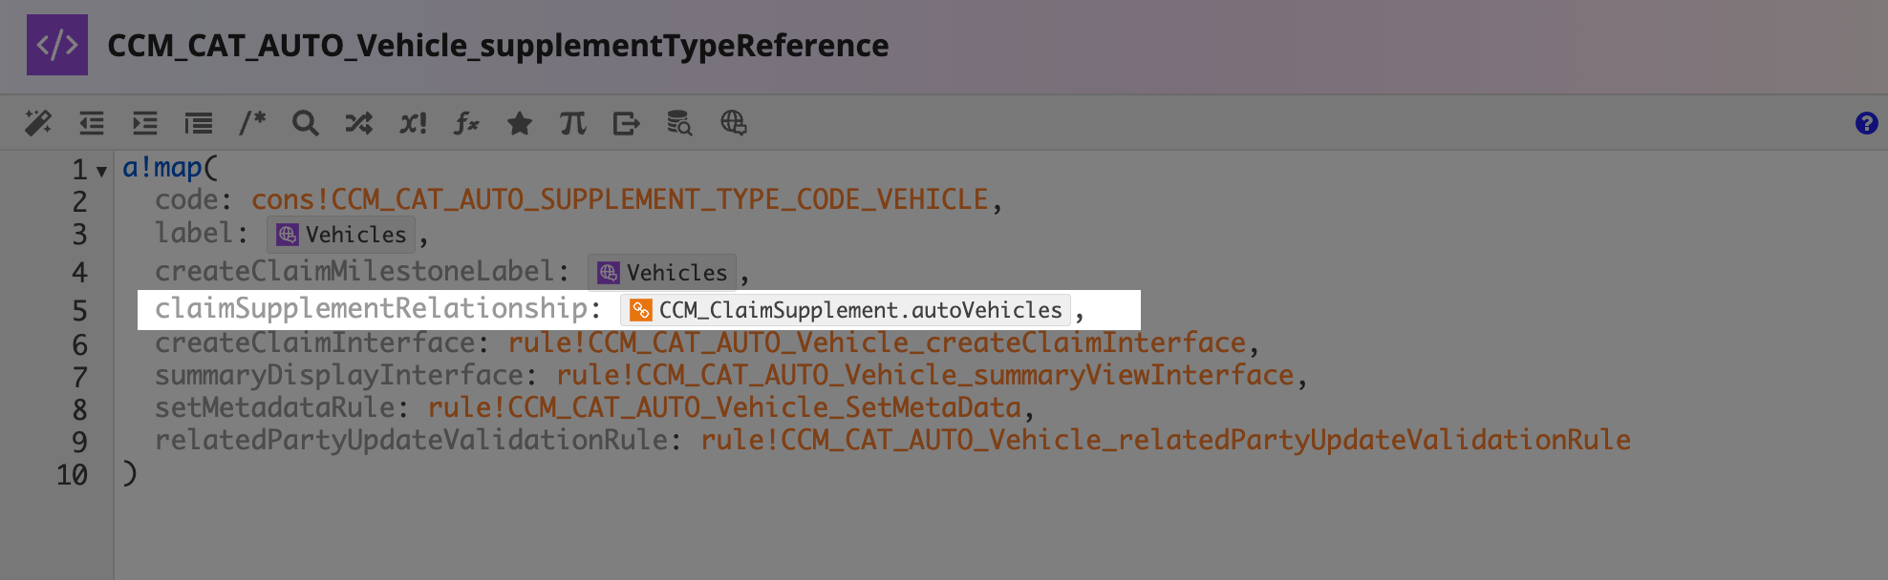Click rule!CCM_CAT_AUTO_Vehicle_summaryViewInterface reference
1888x580 pixels.
click(x=925, y=375)
